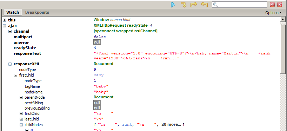Viewport: 287px width, 131px height.
Task: Select the onerror property name
Action: (x=21, y=42)
